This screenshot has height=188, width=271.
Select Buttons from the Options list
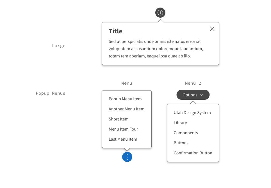click(x=181, y=143)
